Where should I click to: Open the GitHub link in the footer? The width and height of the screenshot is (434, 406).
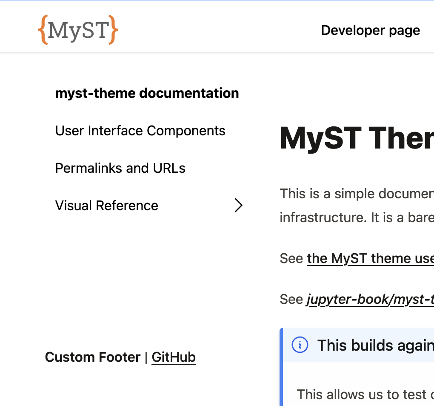pyautogui.click(x=173, y=357)
